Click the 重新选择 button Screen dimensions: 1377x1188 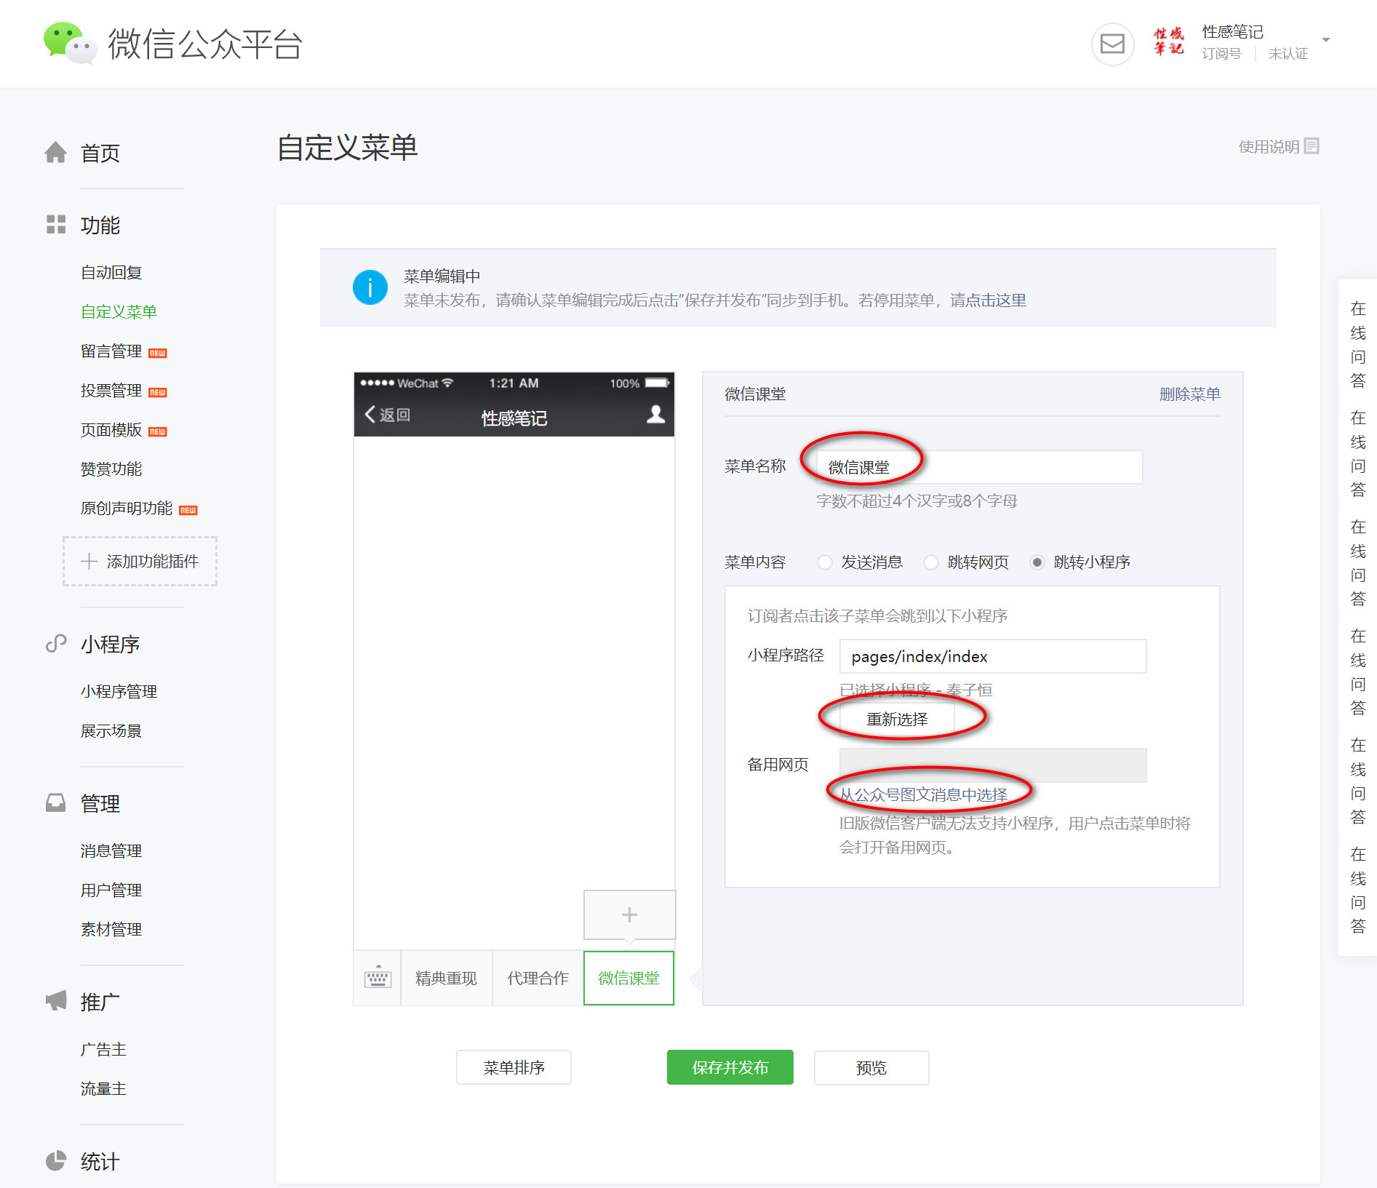[897, 719]
